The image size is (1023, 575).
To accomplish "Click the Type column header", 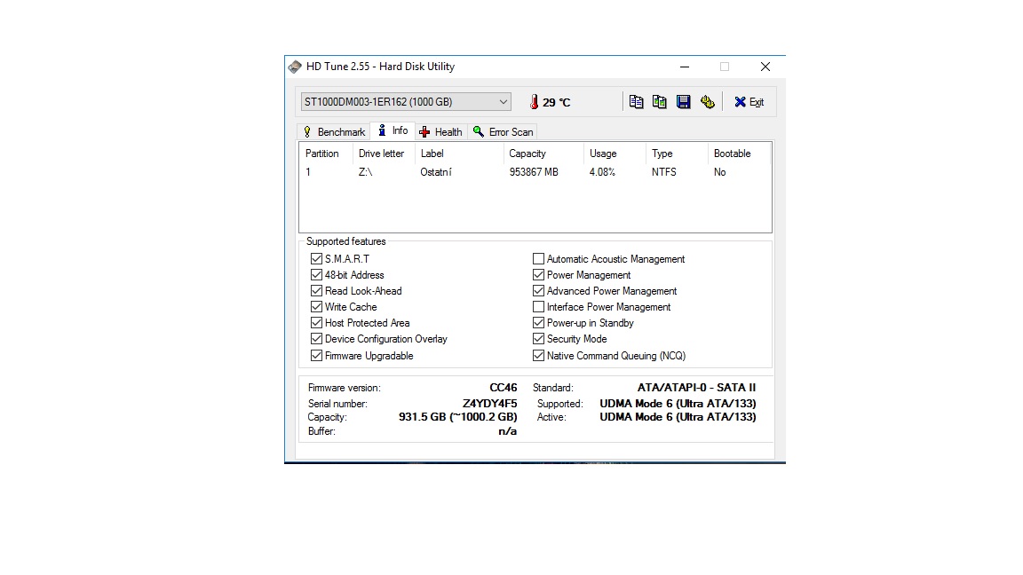I will tap(678, 154).
